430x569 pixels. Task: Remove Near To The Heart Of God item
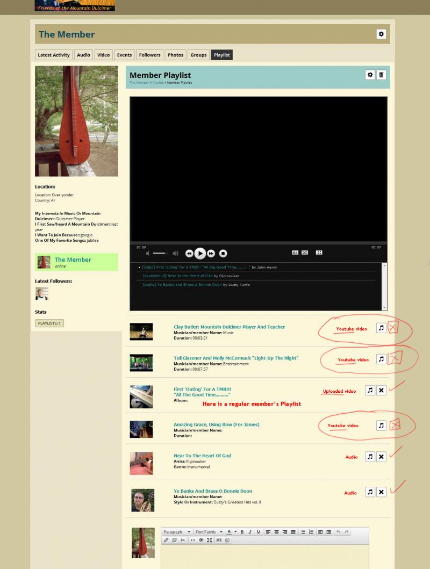click(x=381, y=457)
